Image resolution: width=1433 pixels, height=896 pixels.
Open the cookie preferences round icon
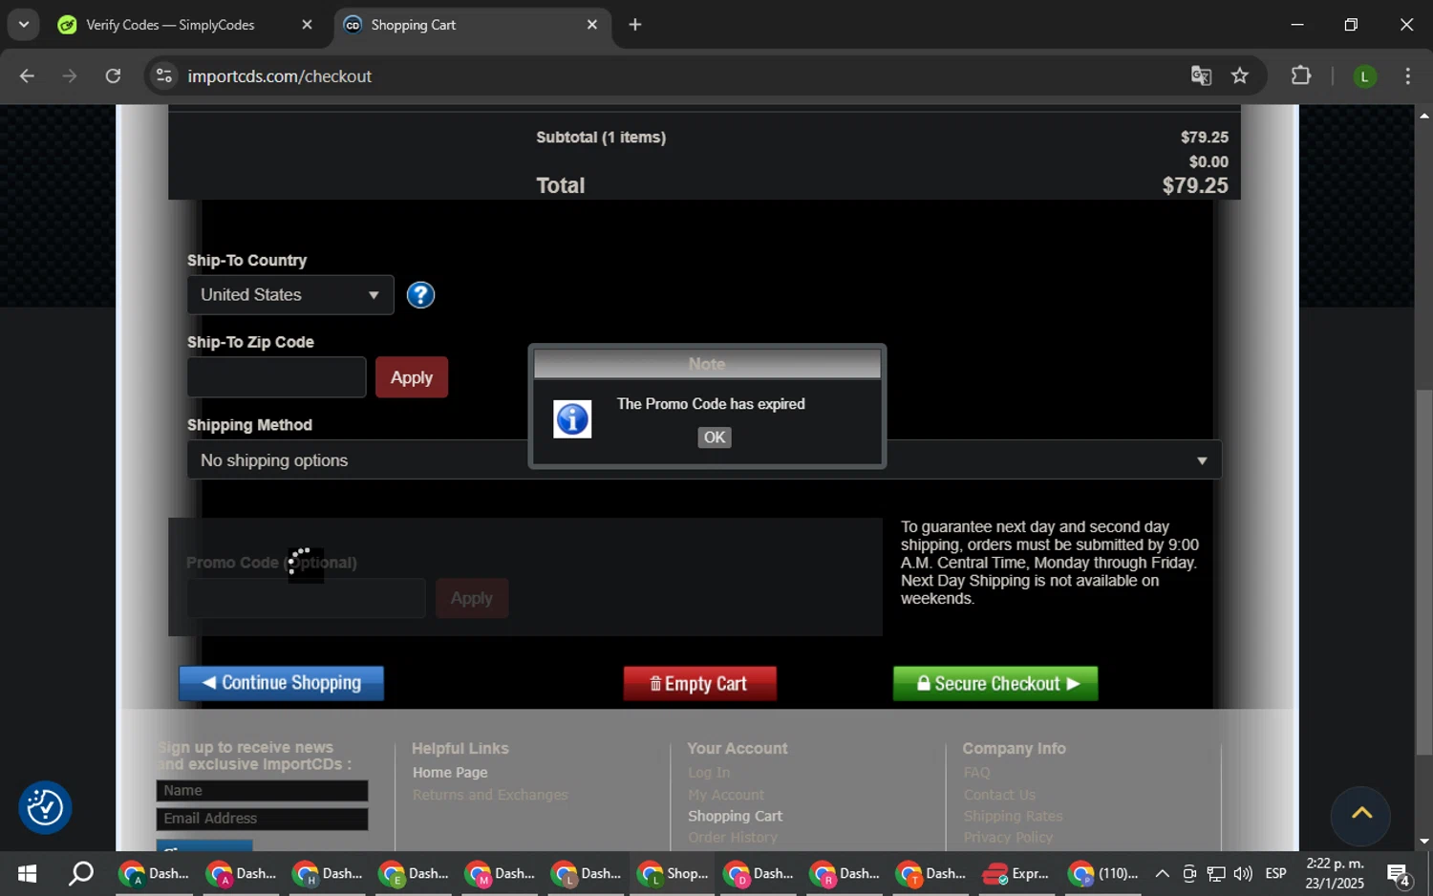45,808
